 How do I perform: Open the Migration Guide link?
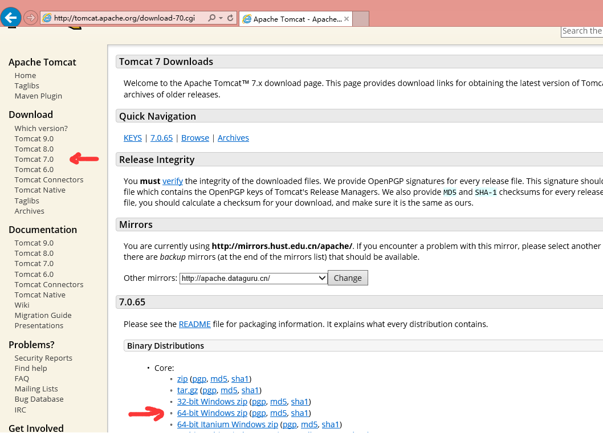43,315
